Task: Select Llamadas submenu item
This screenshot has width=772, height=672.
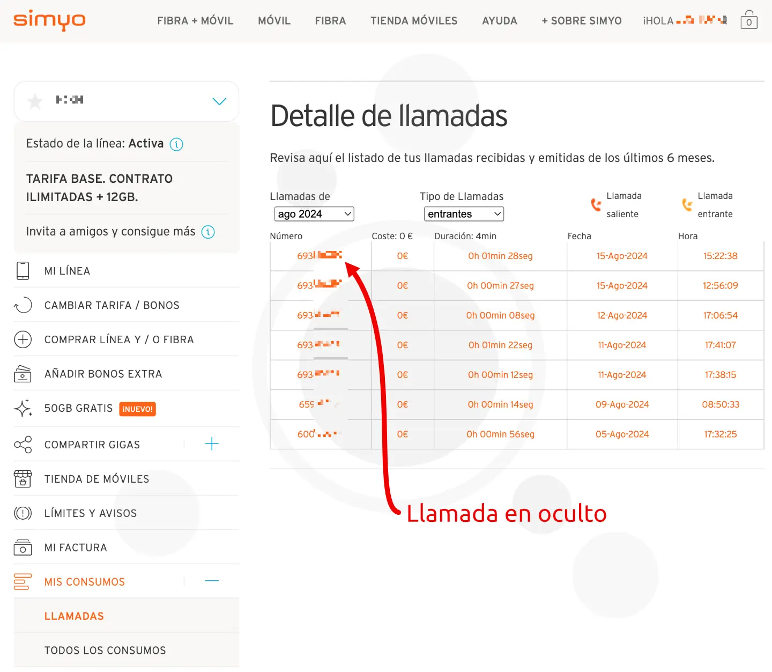Action: pyautogui.click(x=74, y=617)
